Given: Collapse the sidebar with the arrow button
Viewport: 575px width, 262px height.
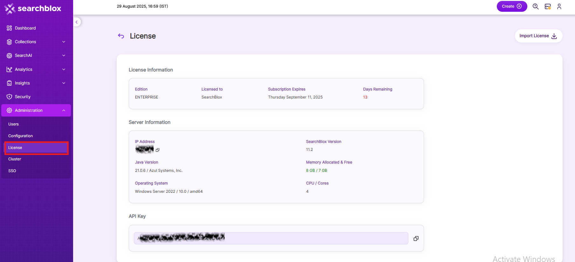Looking at the screenshot, I should click(77, 22).
